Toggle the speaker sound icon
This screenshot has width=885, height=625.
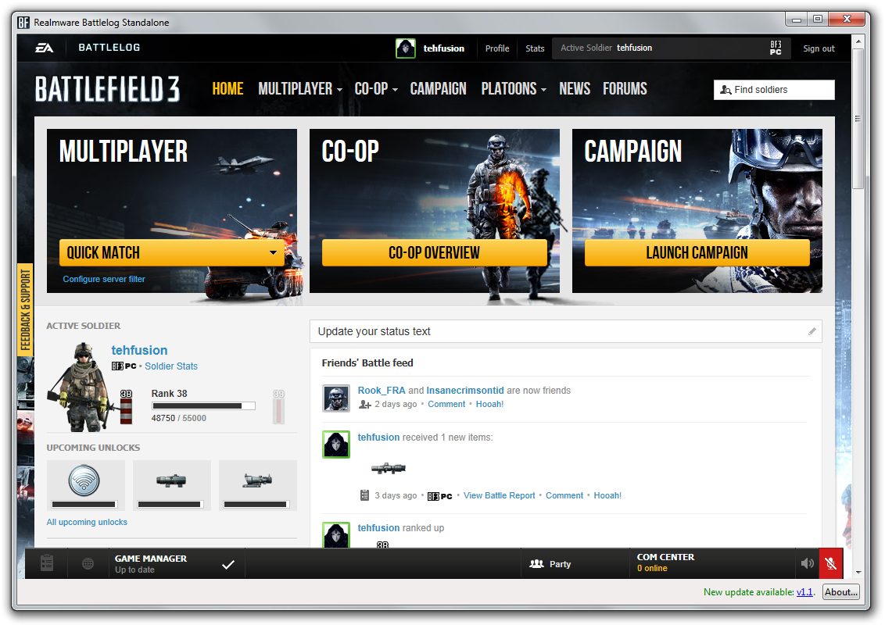(807, 563)
